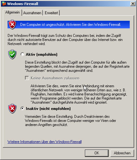Open the Erweitert tab
The height and width of the screenshot is (160, 137).
[51, 13]
